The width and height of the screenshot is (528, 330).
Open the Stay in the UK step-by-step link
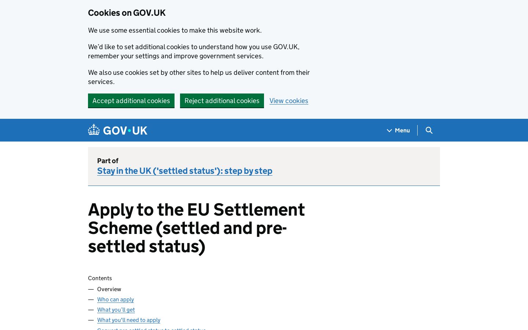pos(185,171)
